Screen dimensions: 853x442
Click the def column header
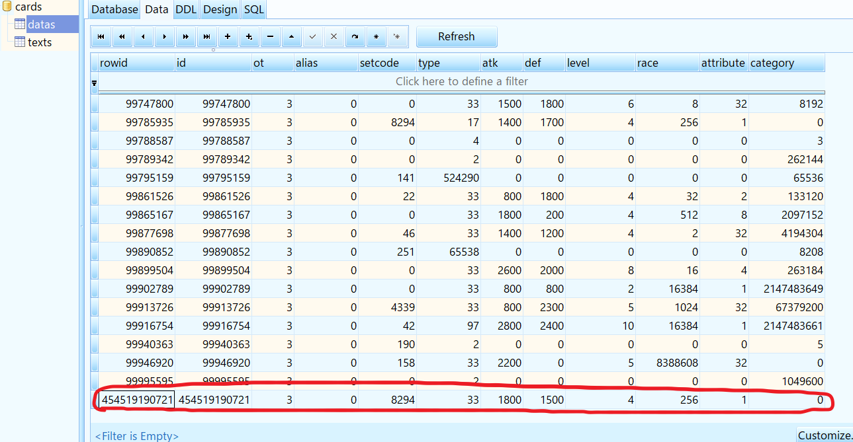tap(544, 63)
